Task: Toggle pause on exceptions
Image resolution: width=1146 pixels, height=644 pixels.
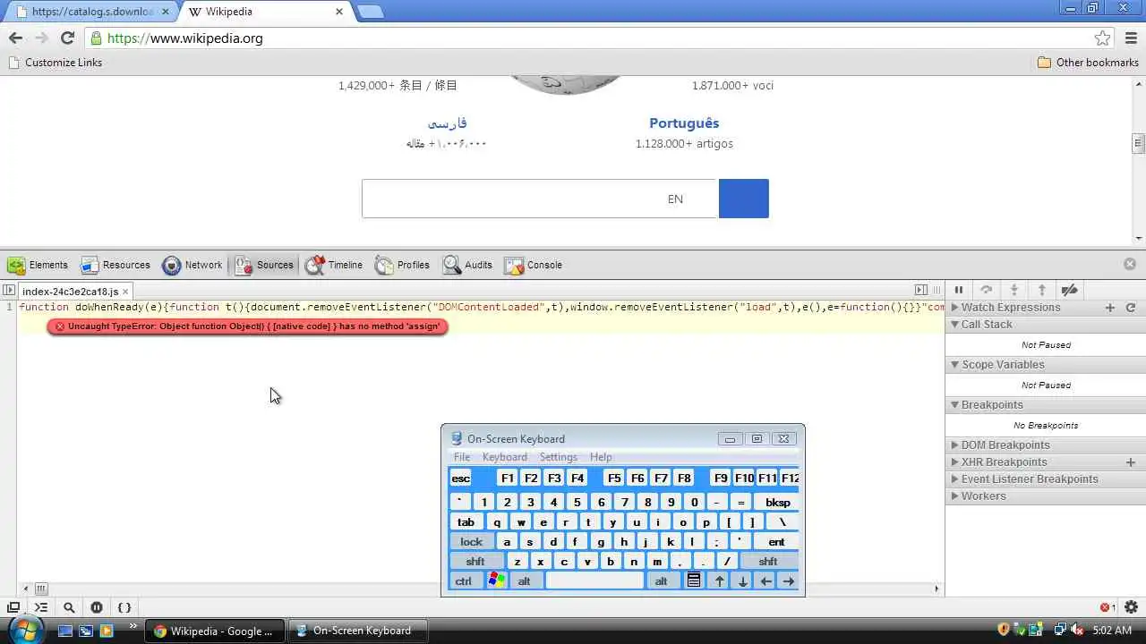Action: [97, 607]
